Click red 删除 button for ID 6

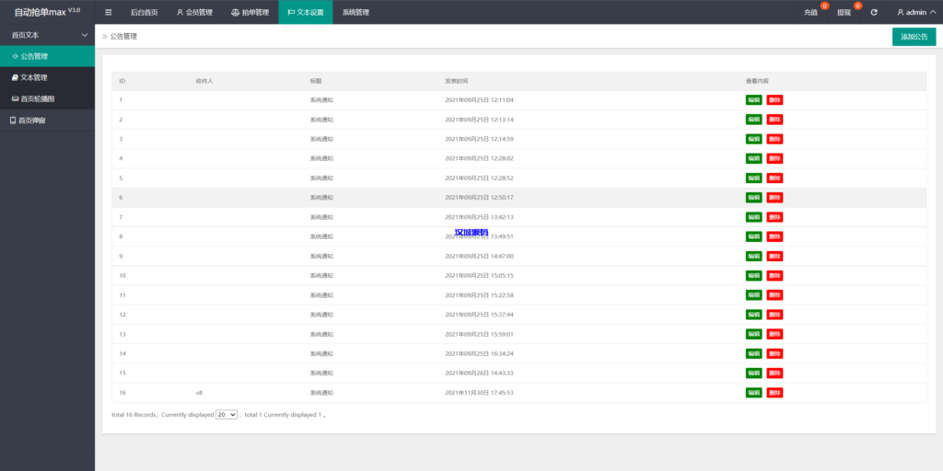(774, 198)
